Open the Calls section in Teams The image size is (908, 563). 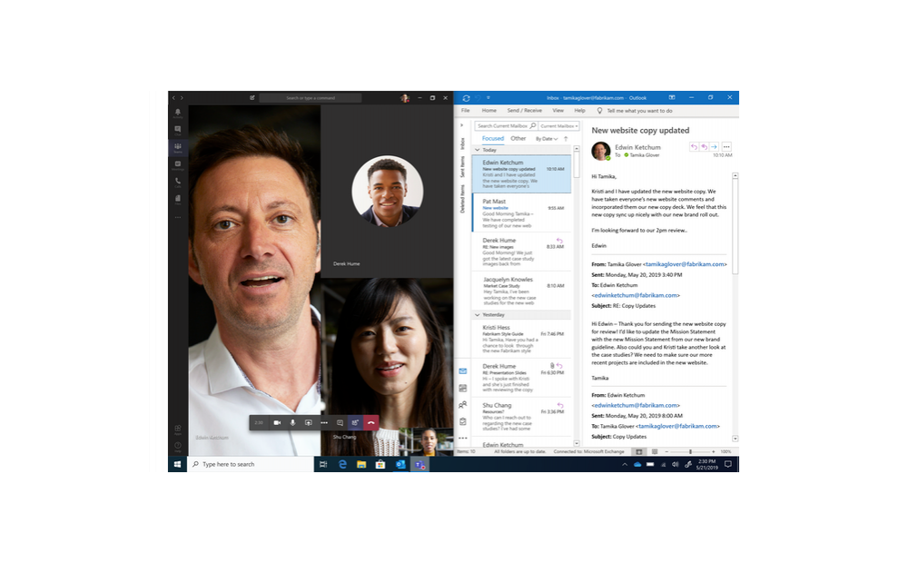click(x=177, y=181)
